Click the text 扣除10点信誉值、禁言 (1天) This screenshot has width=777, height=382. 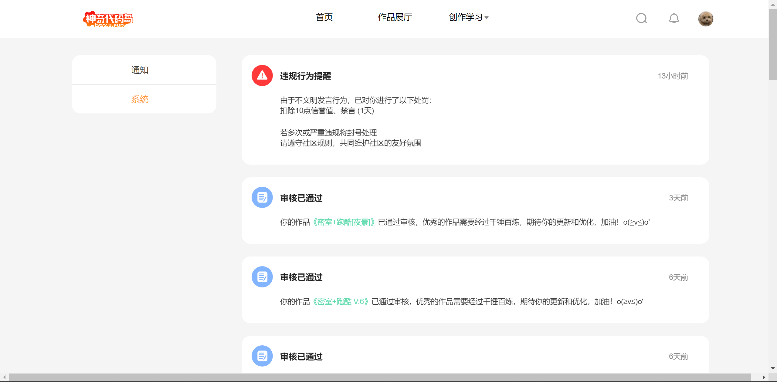coord(327,111)
